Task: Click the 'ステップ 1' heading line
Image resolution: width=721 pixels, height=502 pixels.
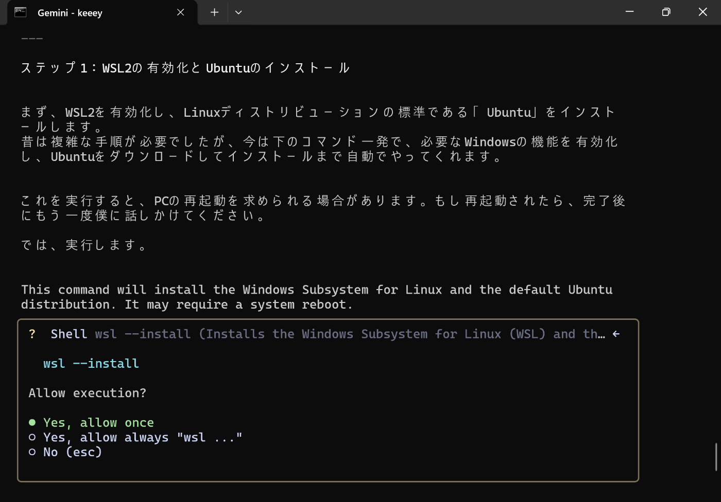Action: (x=185, y=68)
